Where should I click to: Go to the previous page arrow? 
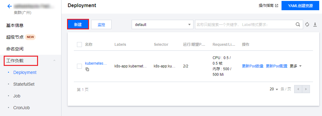click(x=298, y=89)
